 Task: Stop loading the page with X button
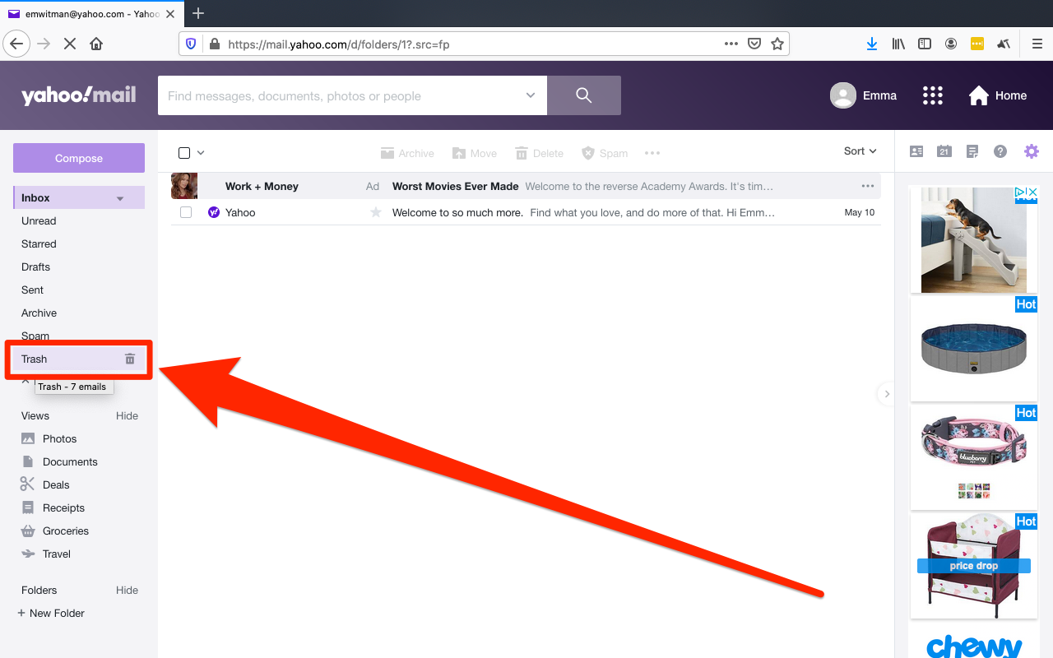pos(70,44)
